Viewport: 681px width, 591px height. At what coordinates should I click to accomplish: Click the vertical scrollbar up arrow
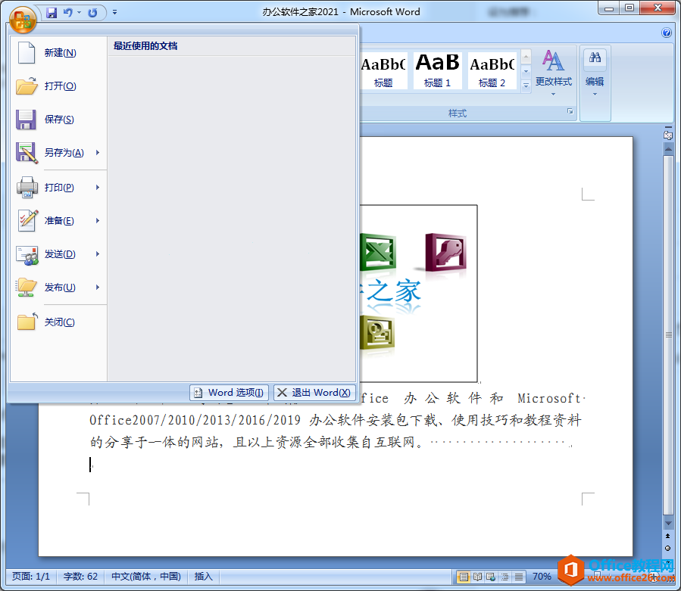tap(668, 150)
